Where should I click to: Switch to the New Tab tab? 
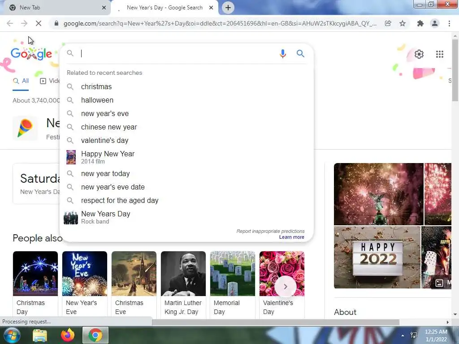(x=56, y=8)
